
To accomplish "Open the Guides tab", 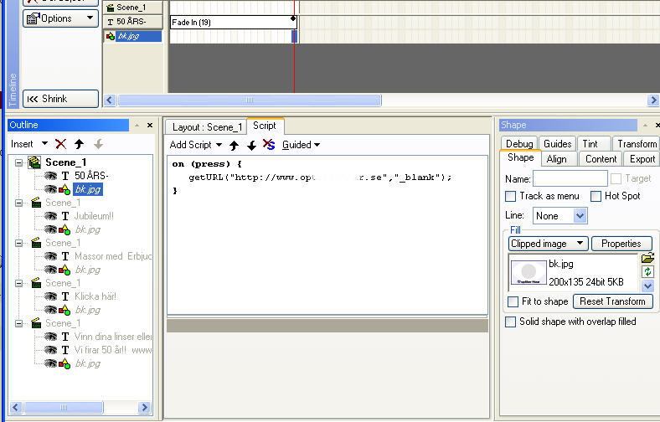I will [557, 144].
